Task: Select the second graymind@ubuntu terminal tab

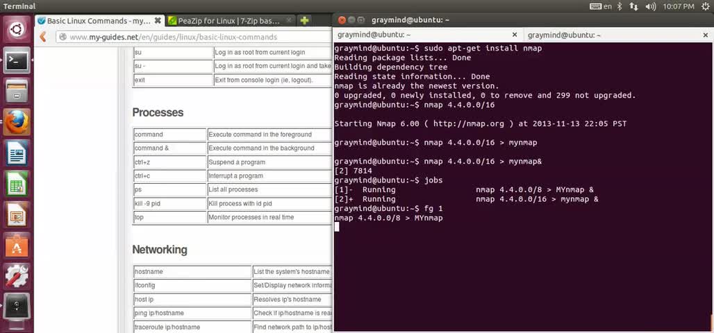Action: point(618,35)
